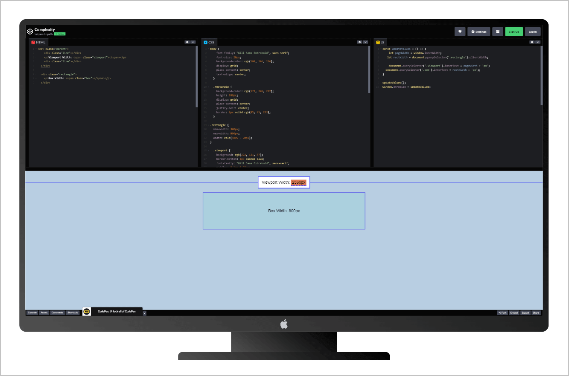Image resolution: width=569 pixels, height=376 pixels.
Task: Click the 'Viewport Width:' label in preview
Action: tap(276, 182)
